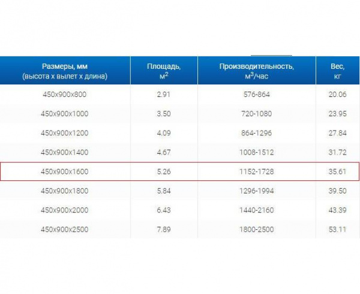
Task: Click area value 6.43
Action: [x=164, y=210]
